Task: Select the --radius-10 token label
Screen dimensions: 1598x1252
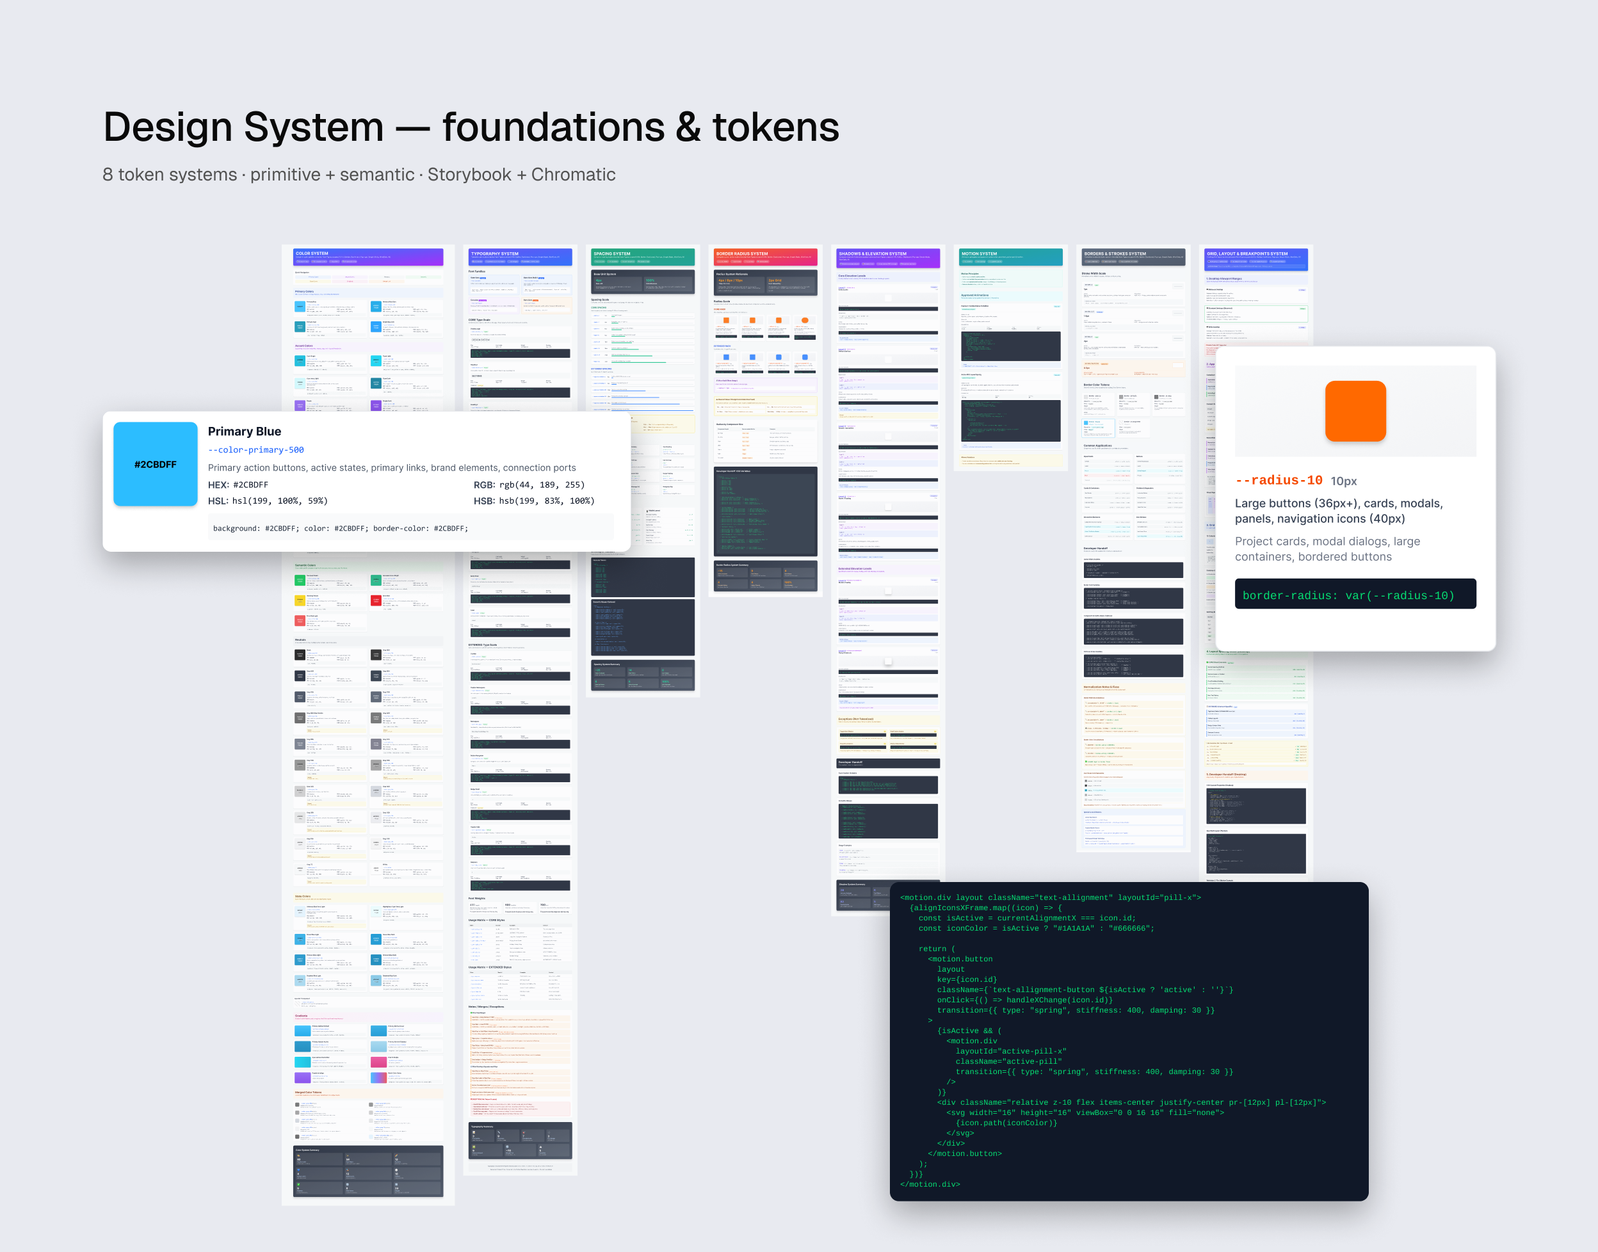Action: click(1279, 480)
